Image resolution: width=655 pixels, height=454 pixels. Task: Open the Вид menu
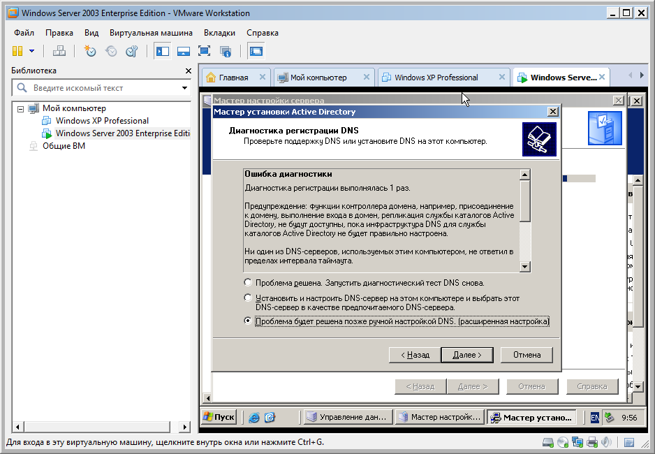(91, 33)
